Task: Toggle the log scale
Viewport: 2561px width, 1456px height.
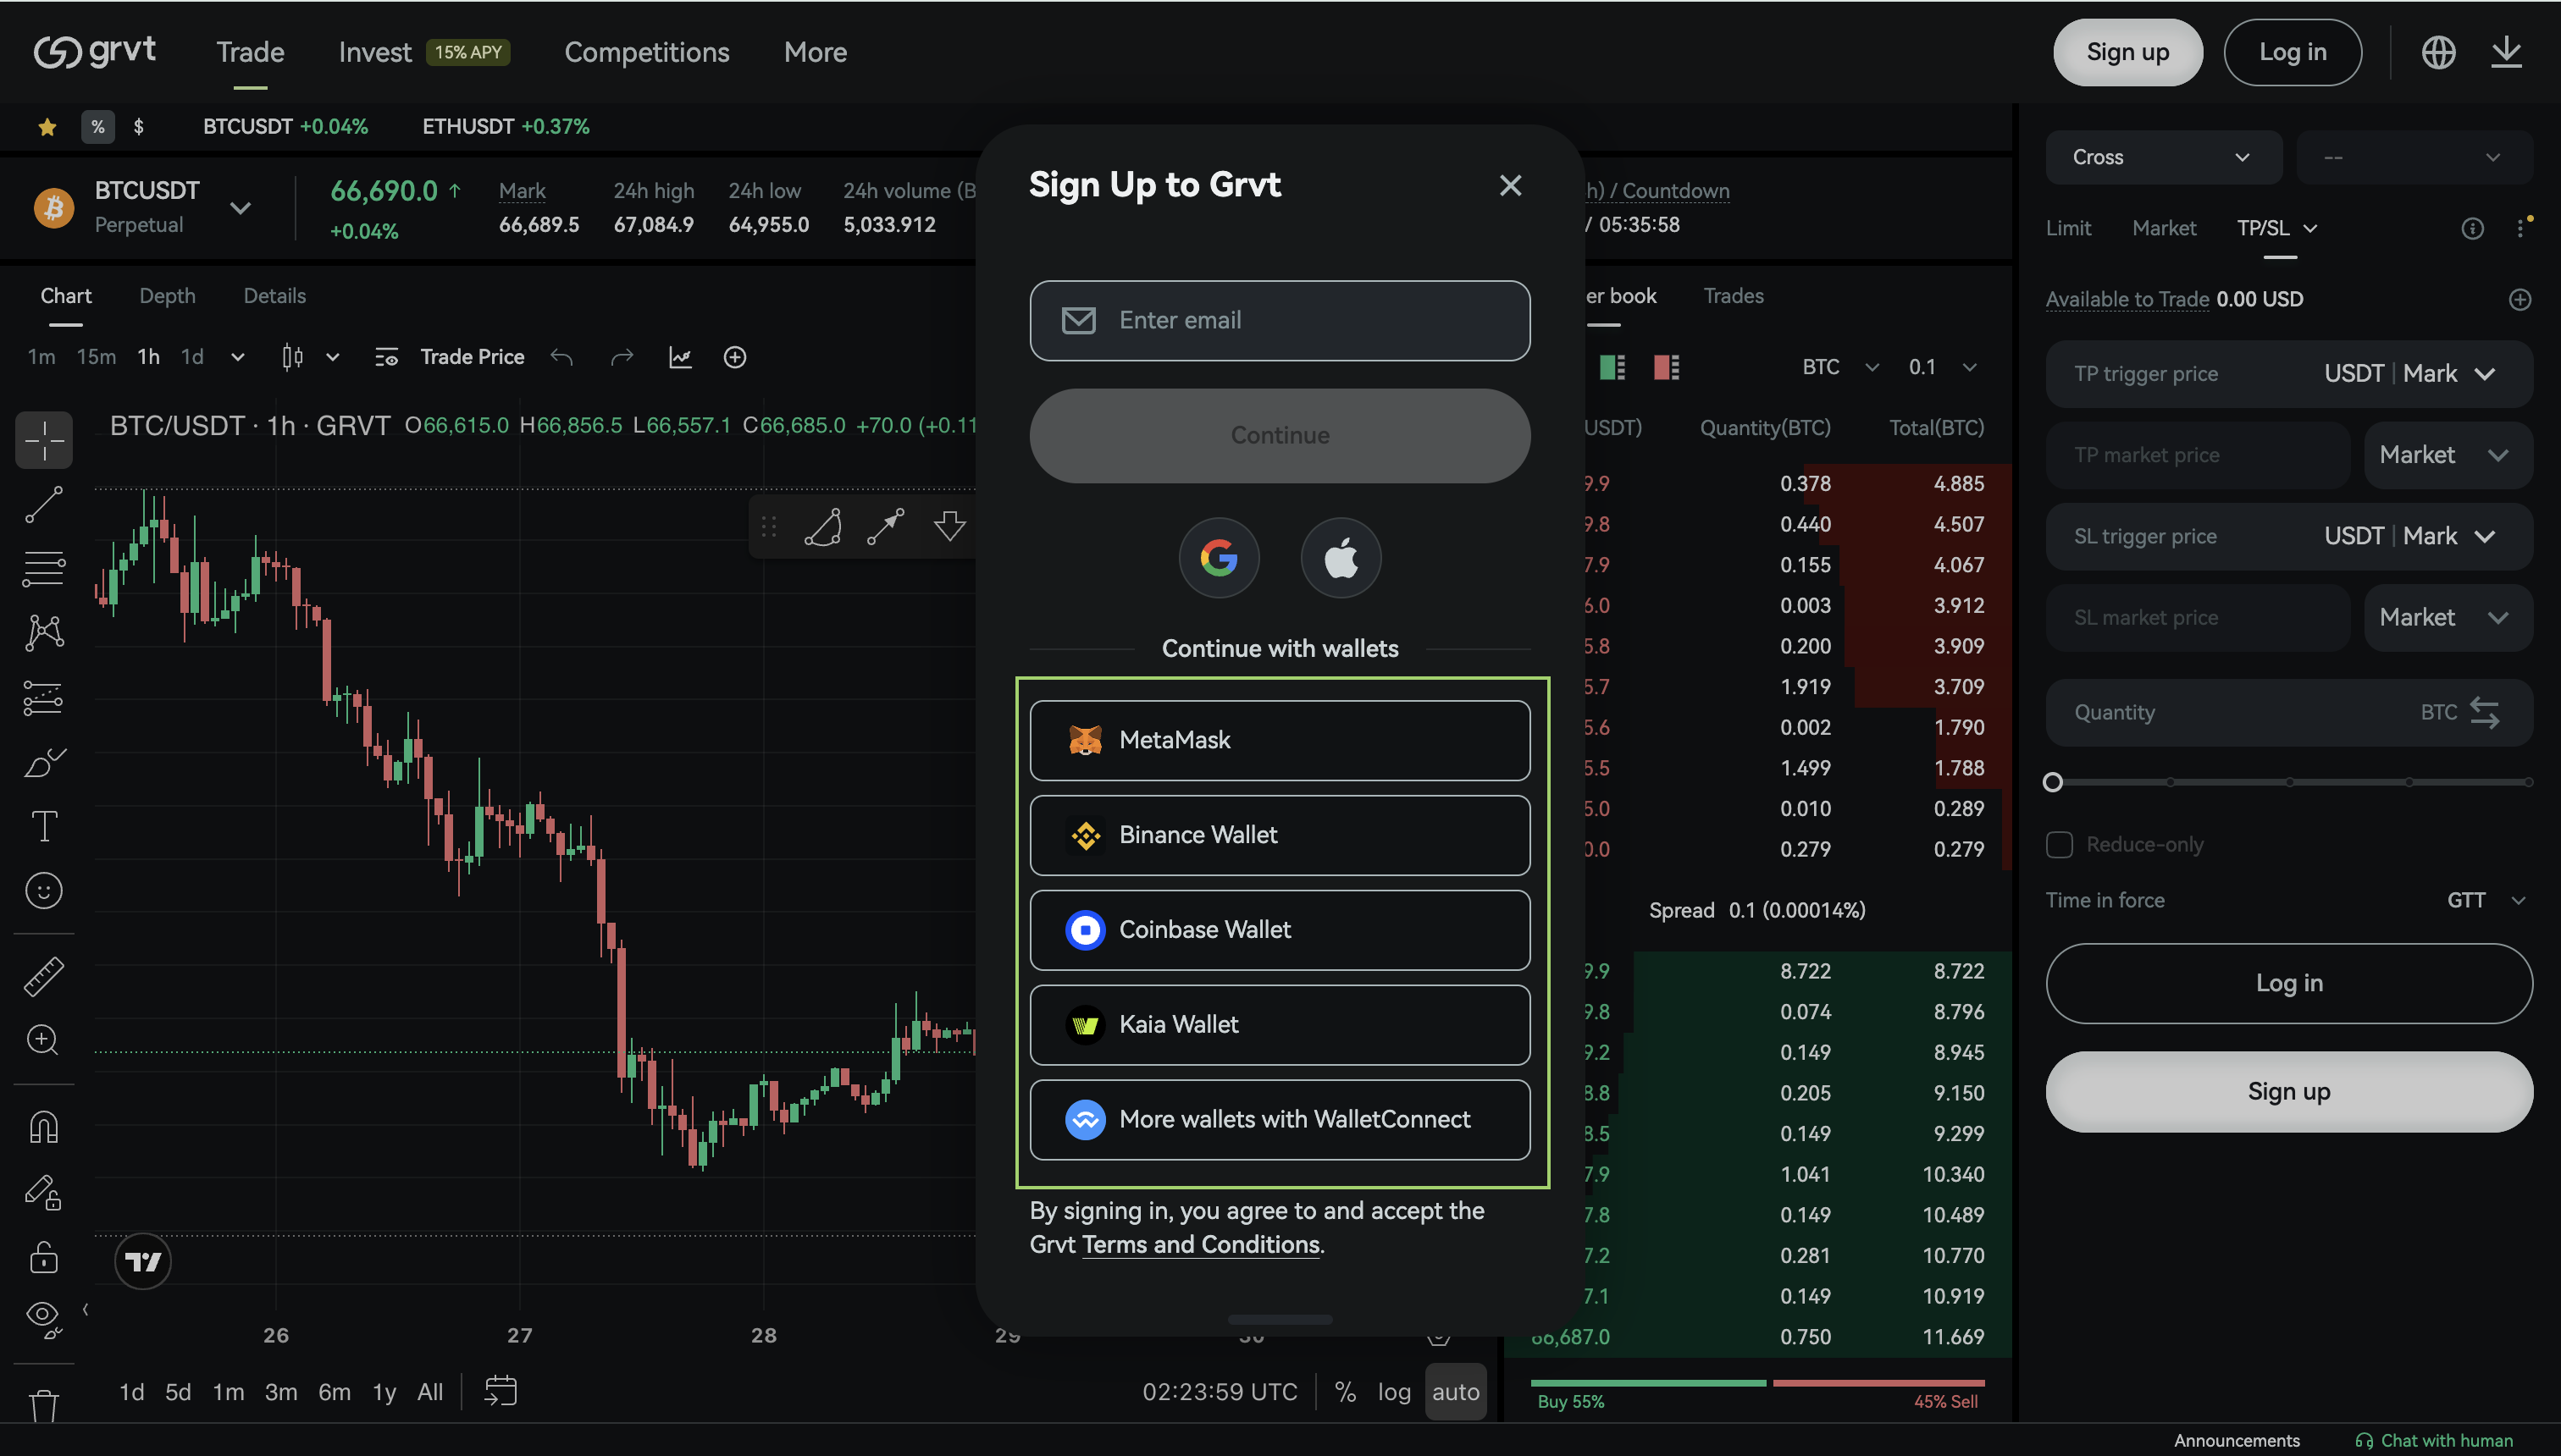Action: (x=1393, y=1391)
